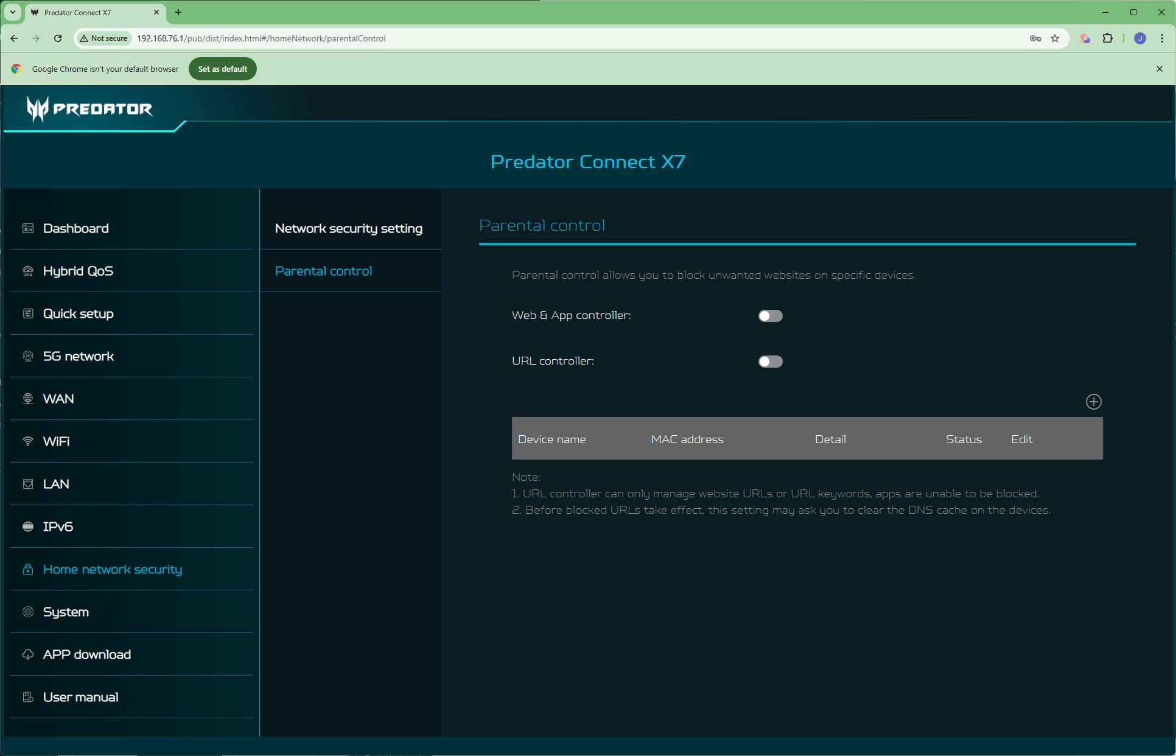
Task: Click the APP download cloud icon
Action: (28, 654)
